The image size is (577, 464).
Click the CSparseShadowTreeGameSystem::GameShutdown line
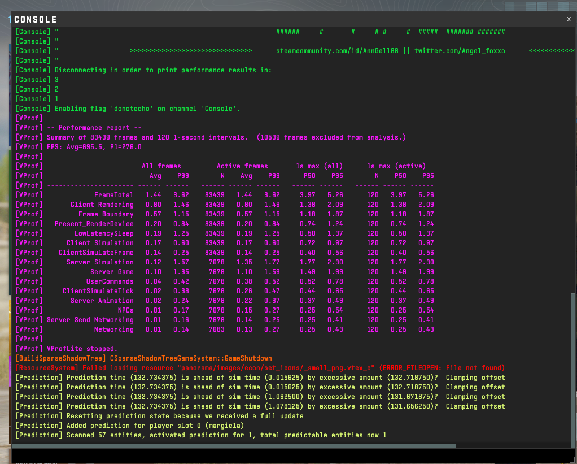tap(143, 358)
